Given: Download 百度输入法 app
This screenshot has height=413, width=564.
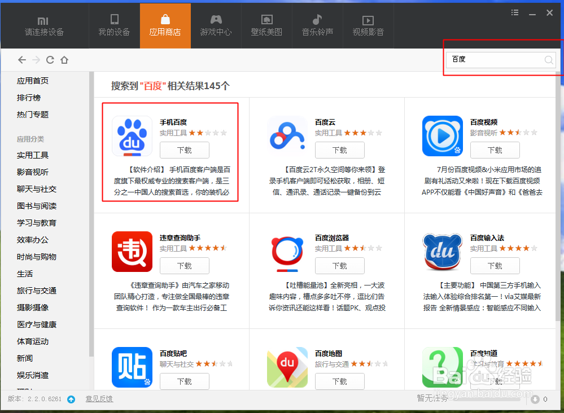Looking at the screenshot, I should [495, 266].
